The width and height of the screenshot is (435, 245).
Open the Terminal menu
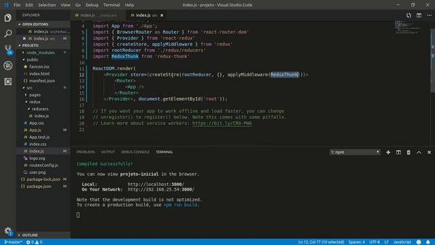[x=111, y=5]
